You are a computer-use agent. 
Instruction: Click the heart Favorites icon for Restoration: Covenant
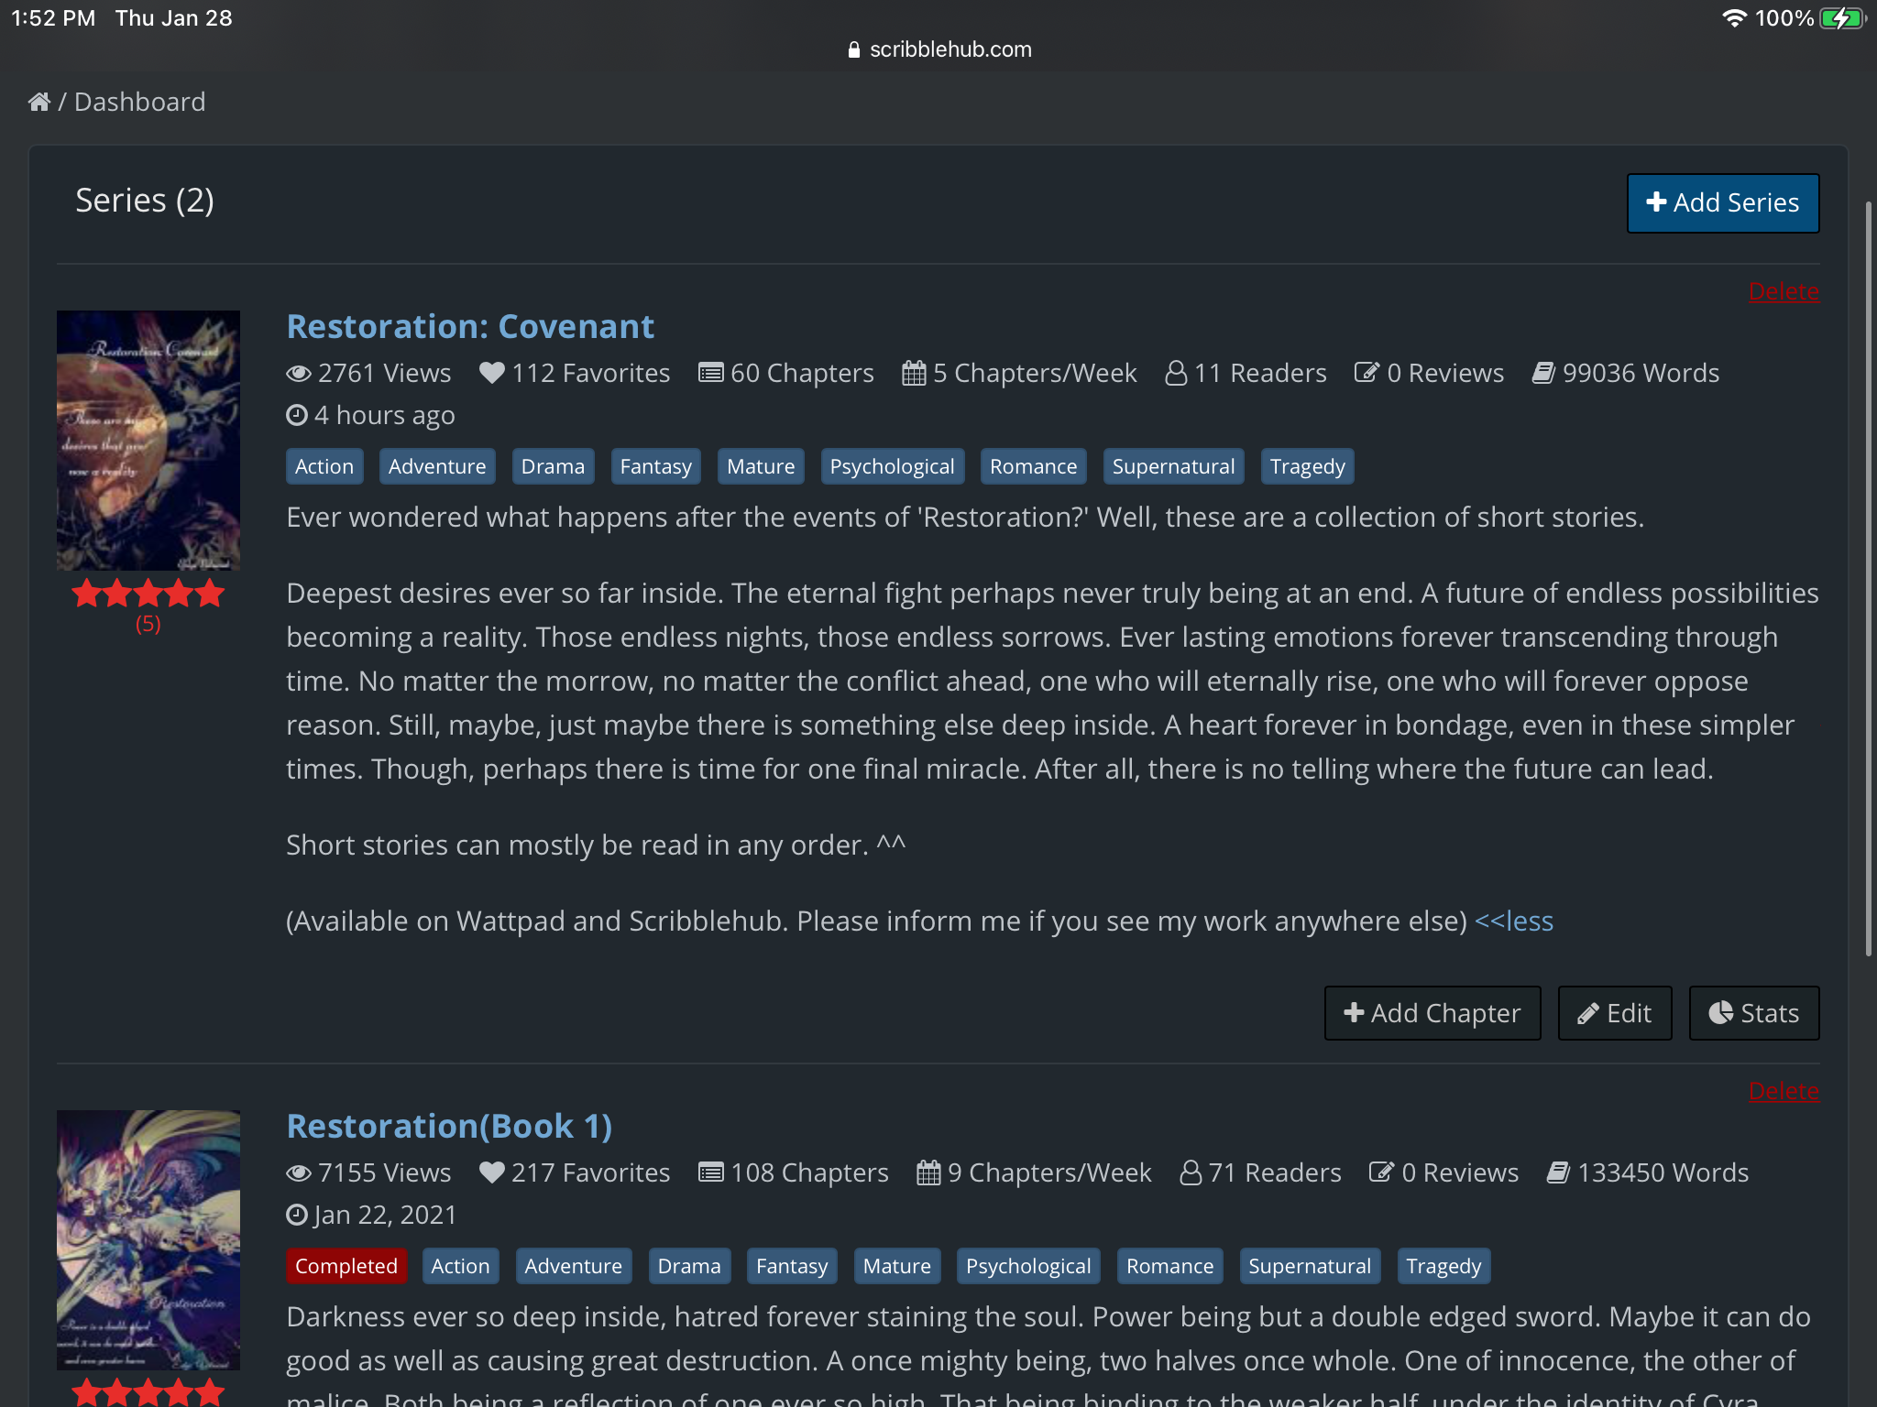pos(492,373)
